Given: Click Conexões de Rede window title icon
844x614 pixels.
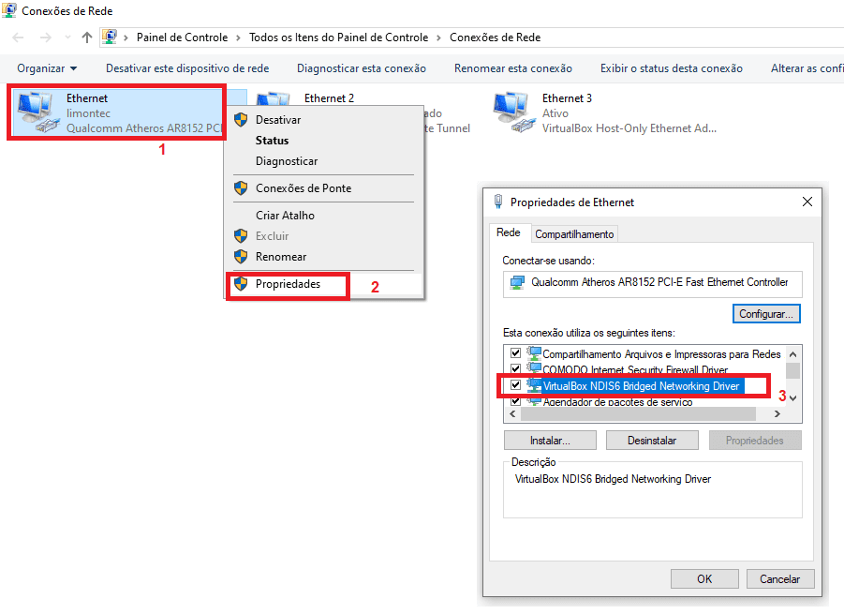Looking at the screenshot, I should (8, 9).
